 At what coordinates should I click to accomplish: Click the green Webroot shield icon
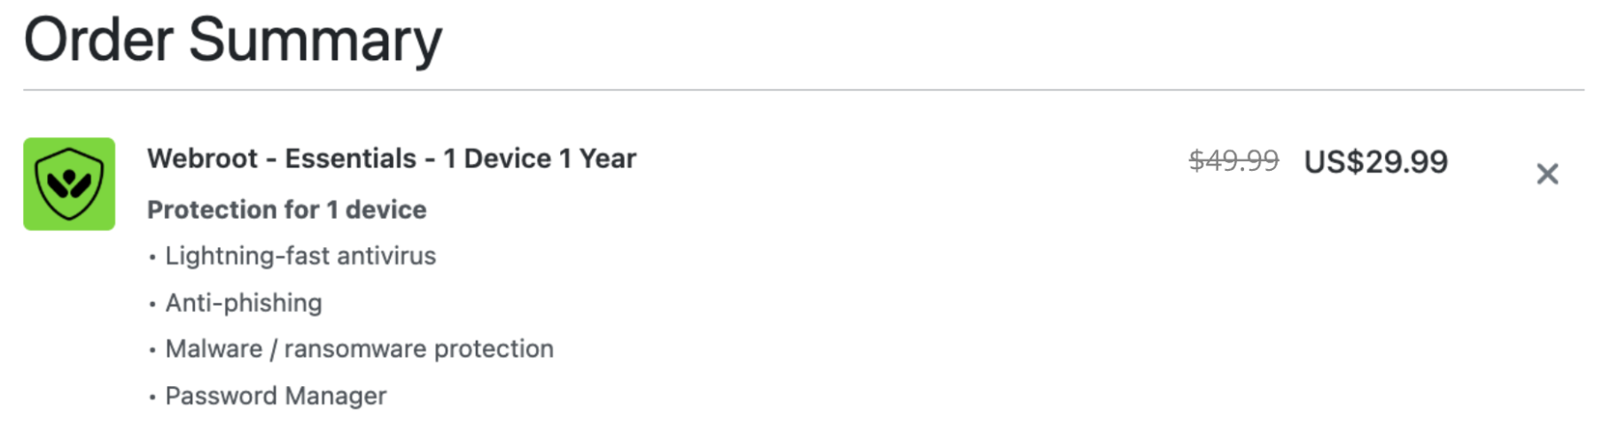pos(69,184)
